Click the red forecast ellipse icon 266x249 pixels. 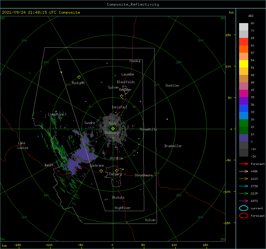[x=244, y=216]
